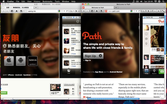Open bookmarks panel in Path window
167x104 pixels.
pyautogui.click(x=92, y=11)
